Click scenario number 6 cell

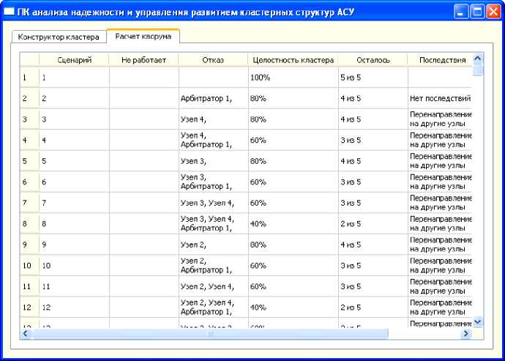(x=75, y=182)
